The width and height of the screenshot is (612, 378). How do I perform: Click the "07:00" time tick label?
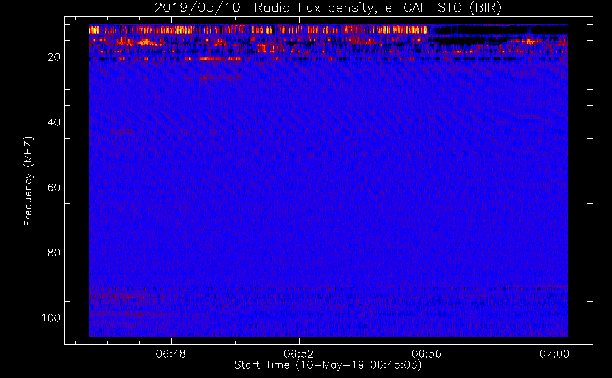555,354
